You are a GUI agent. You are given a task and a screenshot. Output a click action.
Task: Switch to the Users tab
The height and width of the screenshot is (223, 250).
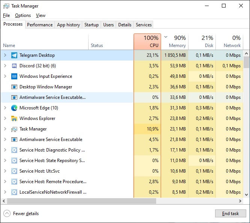pyautogui.click(x=108, y=25)
